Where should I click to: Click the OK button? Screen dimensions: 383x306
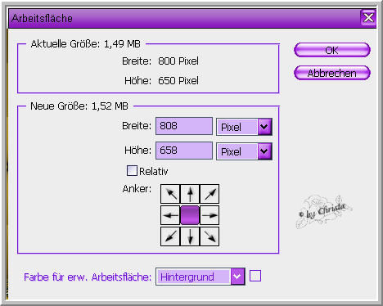coord(332,50)
